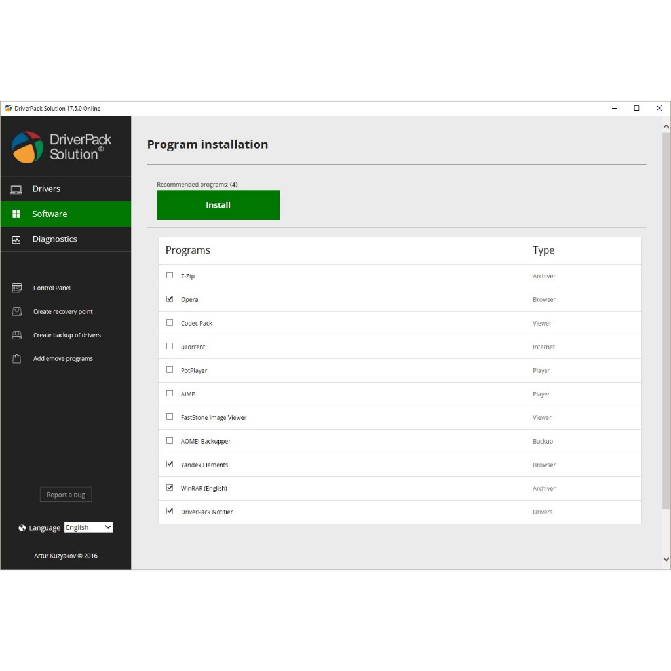Click the Drivers laptop icon
671x671 pixels.
tap(16, 189)
